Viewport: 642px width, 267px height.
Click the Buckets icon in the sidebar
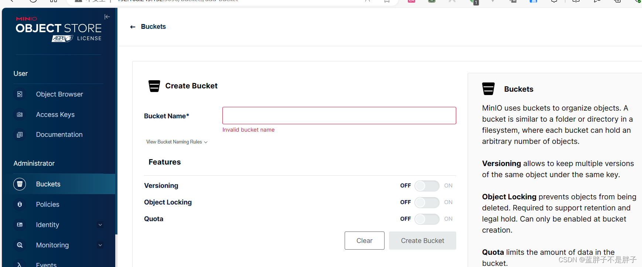20,184
